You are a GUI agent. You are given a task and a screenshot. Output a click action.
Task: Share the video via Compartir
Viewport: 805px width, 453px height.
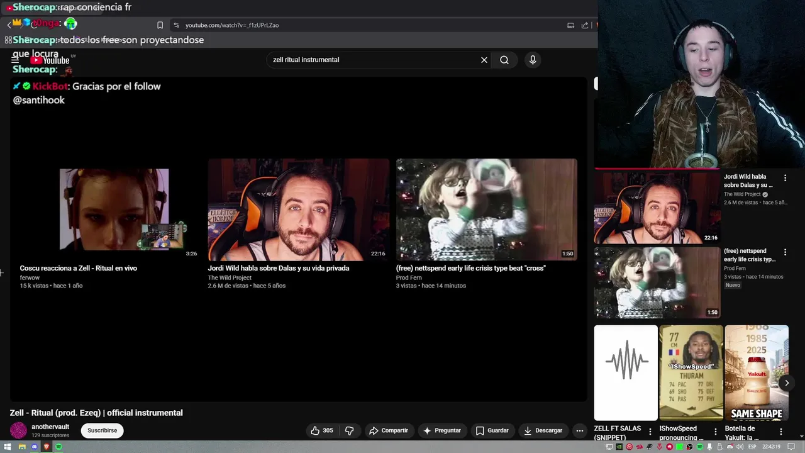389,430
